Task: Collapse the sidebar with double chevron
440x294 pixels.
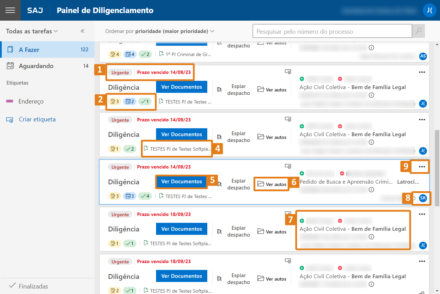Action: [x=82, y=31]
